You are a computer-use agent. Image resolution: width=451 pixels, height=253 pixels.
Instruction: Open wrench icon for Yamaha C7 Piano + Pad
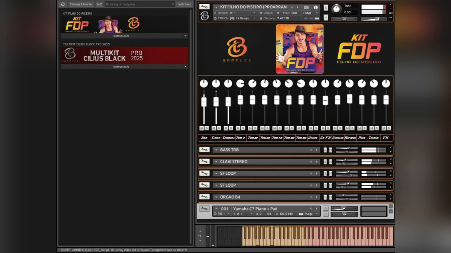click(x=204, y=209)
